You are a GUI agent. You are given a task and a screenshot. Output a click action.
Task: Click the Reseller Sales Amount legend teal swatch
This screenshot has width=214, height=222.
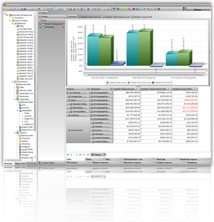(108, 83)
